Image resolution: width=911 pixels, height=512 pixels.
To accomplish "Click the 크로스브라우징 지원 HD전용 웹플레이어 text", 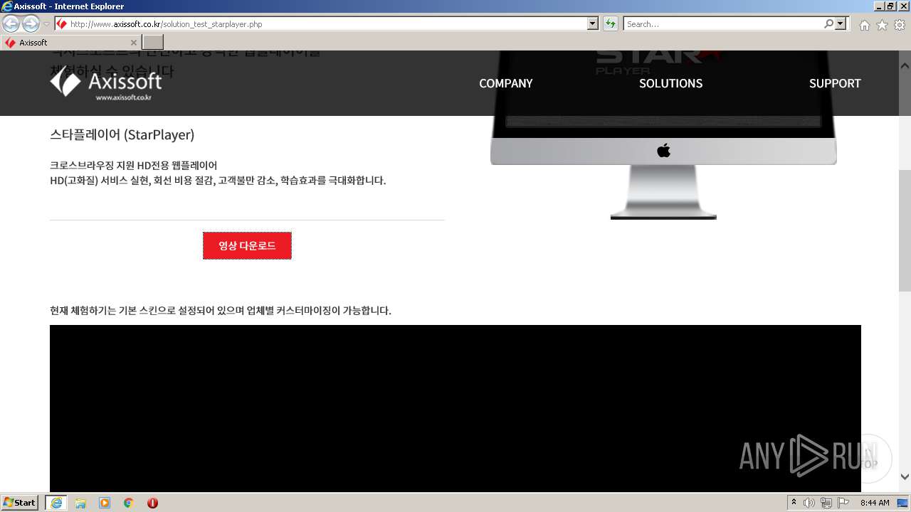I will pos(134,165).
